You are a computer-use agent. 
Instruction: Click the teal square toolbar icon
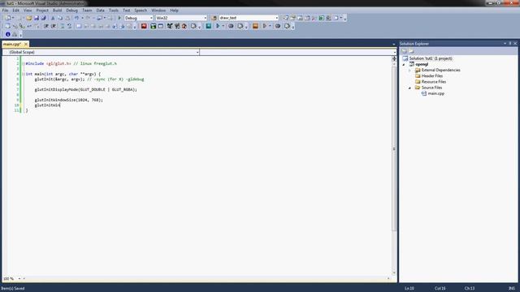click(209, 26)
